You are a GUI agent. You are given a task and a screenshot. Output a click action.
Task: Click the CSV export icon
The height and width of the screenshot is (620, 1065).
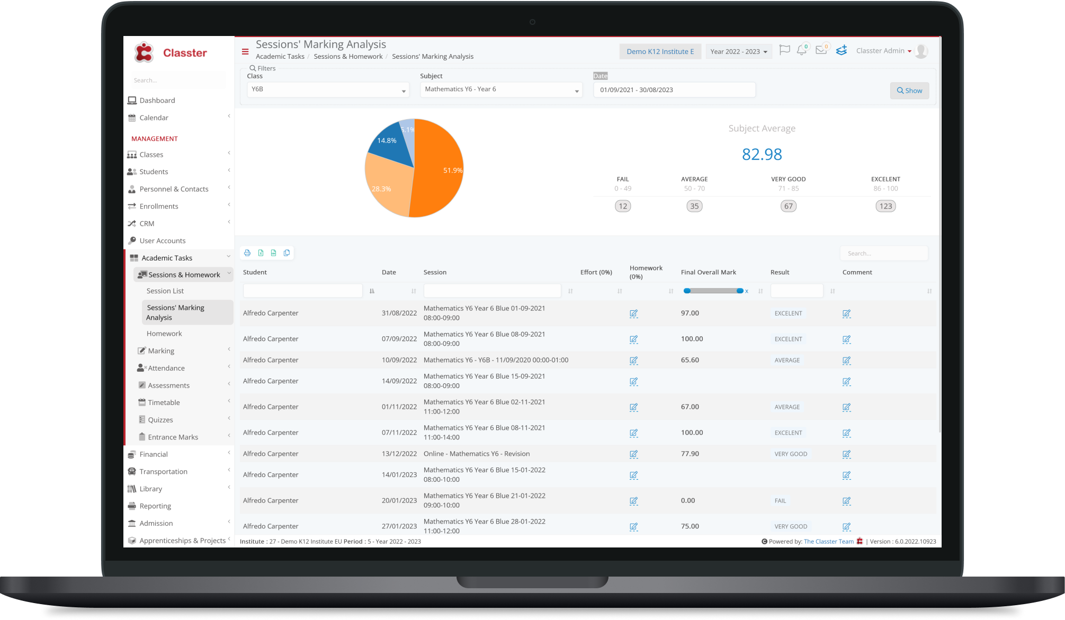[273, 253]
